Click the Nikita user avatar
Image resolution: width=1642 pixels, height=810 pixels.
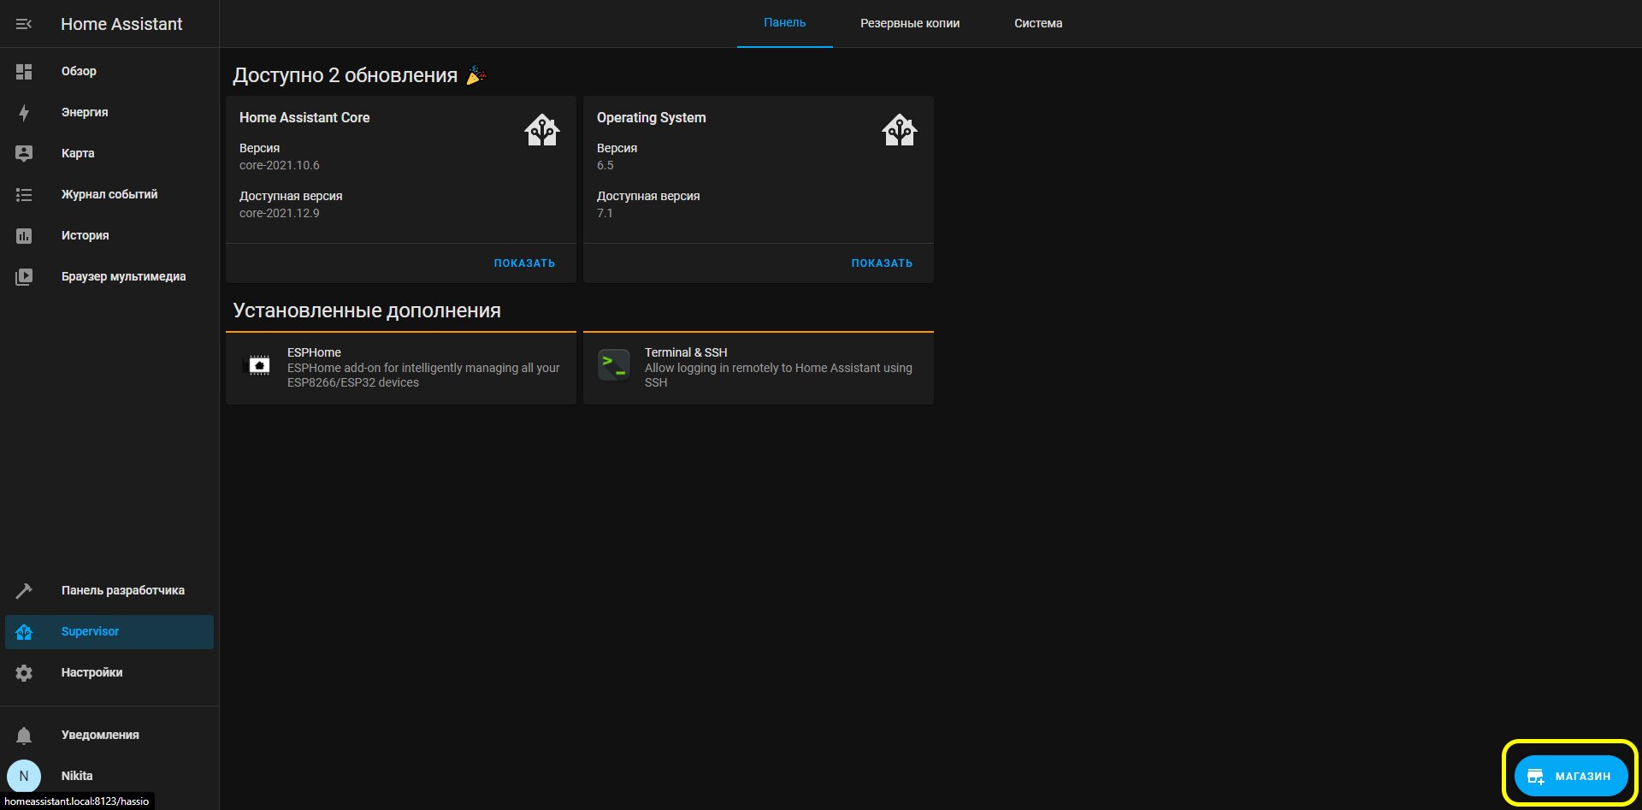(x=24, y=776)
